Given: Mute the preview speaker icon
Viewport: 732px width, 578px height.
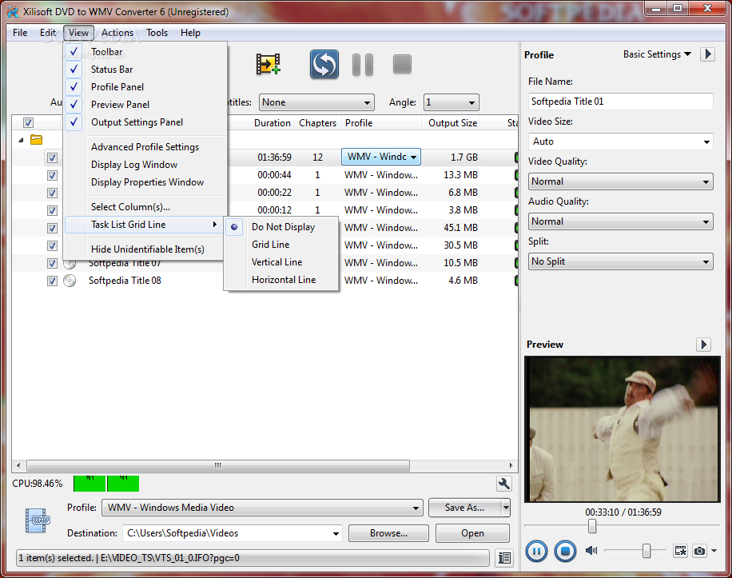Looking at the screenshot, I should (591, 551).
